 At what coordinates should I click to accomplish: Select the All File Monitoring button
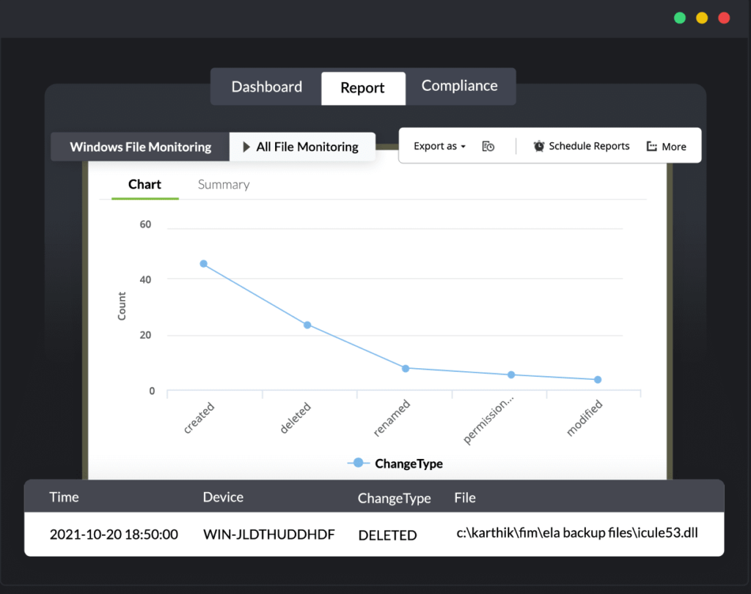[x=303, y=147]
